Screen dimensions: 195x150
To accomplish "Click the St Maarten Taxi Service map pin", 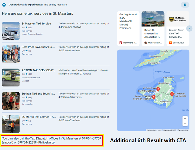I will click(x=172, y=94).
